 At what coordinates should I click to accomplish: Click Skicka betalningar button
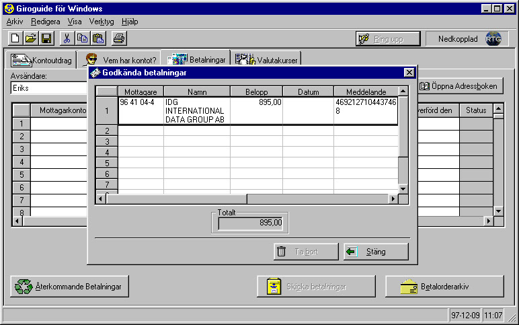316,286
